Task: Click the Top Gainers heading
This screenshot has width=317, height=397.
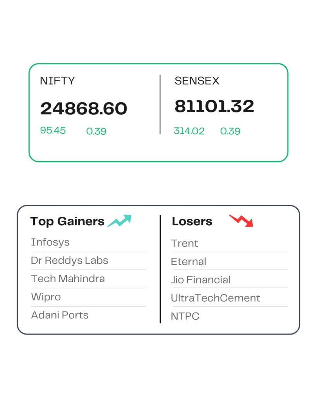Action: tap(67, 221)
